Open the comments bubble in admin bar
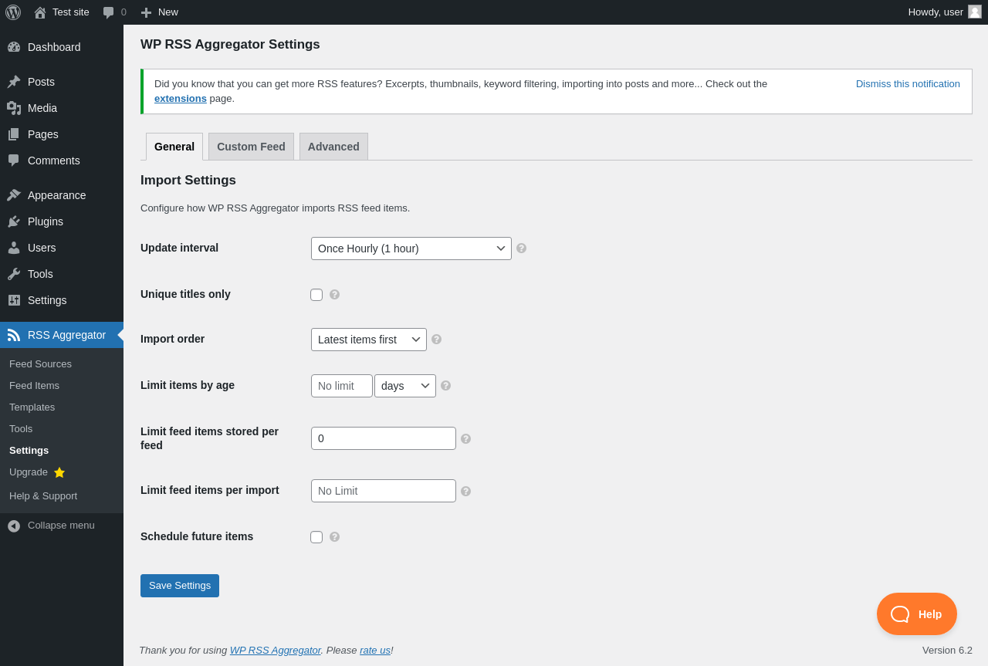Viewport: 988px width, 666px height. tap(109, 12)
